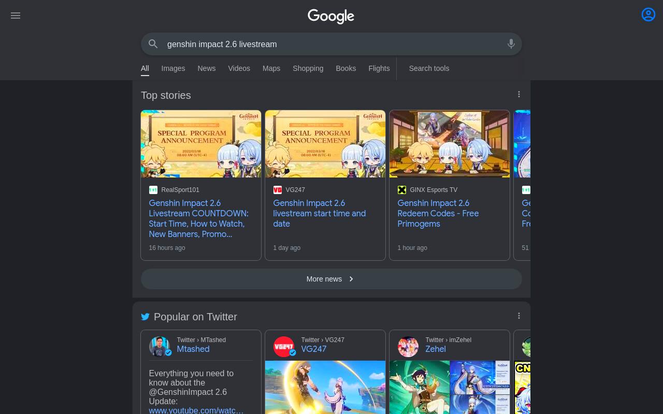663x414 pixels.
Task: Switch to the Flights tab
Action: click(379, 68)
